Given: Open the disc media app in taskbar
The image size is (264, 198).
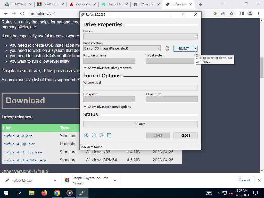Looking at the screenshot, I should point(70,193).
